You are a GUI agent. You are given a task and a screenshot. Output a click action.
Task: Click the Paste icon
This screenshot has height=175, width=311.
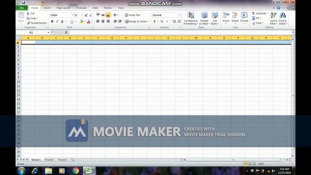tap(21, 16)
